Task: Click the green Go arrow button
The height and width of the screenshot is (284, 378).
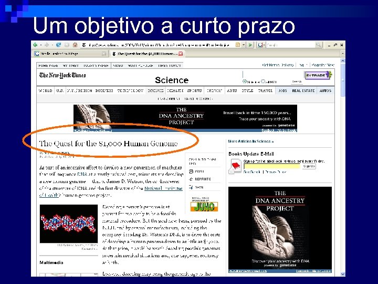Action: pyautogui.click(x=250, y=45)
